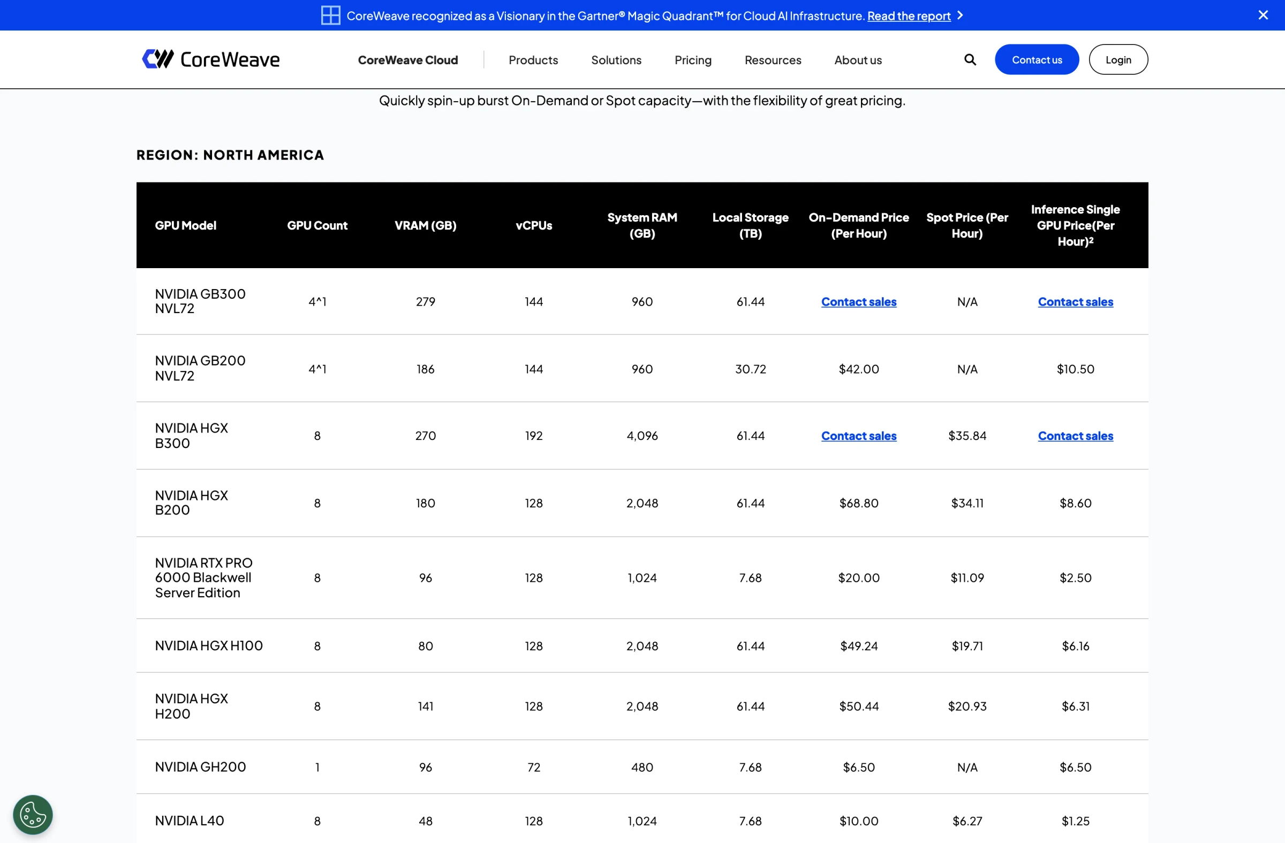Click the $35.84 spot price for HGX B300
The image size is (1285, 843).
[967, 436]
